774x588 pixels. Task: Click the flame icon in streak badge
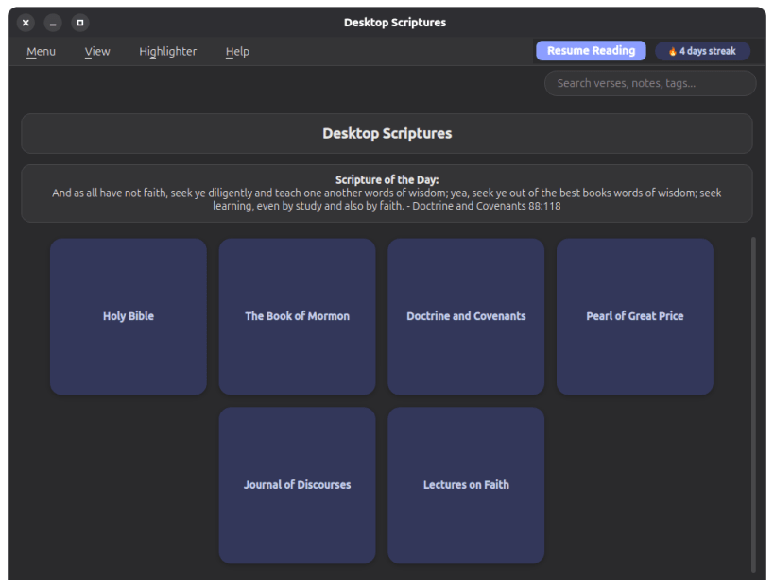pyautogui.click(x=672, y=51)
